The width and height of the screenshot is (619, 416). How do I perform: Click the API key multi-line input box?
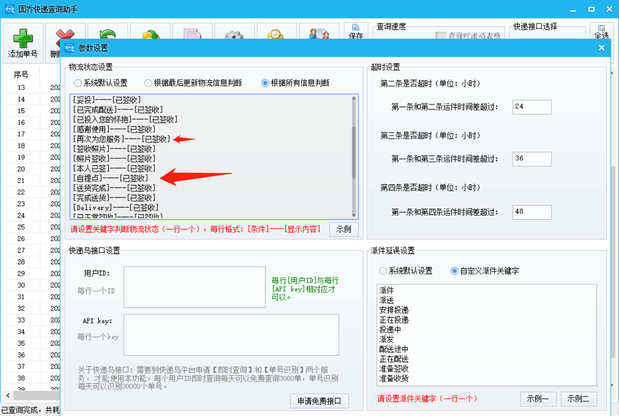(x=231, y=335)
